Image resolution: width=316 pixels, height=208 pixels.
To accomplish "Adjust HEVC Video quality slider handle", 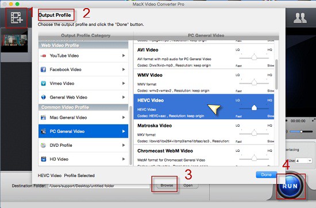I will click(254, 108).
